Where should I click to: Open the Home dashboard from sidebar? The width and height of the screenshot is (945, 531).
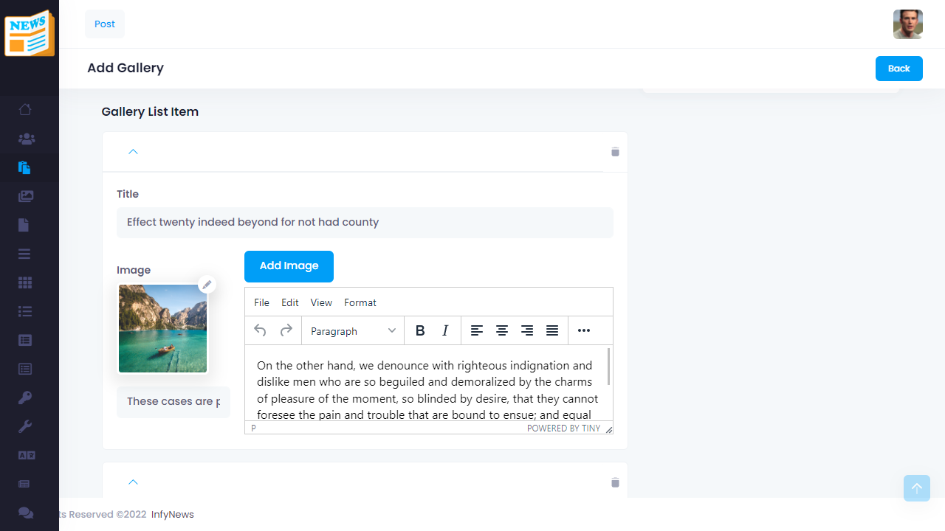click(x=24, y=109)
